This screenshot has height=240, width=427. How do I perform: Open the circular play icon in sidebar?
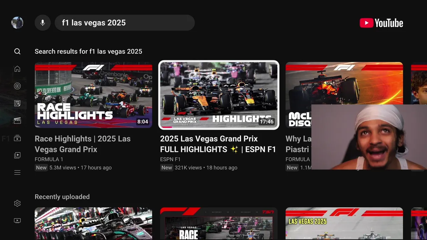(x=17, y=86)
